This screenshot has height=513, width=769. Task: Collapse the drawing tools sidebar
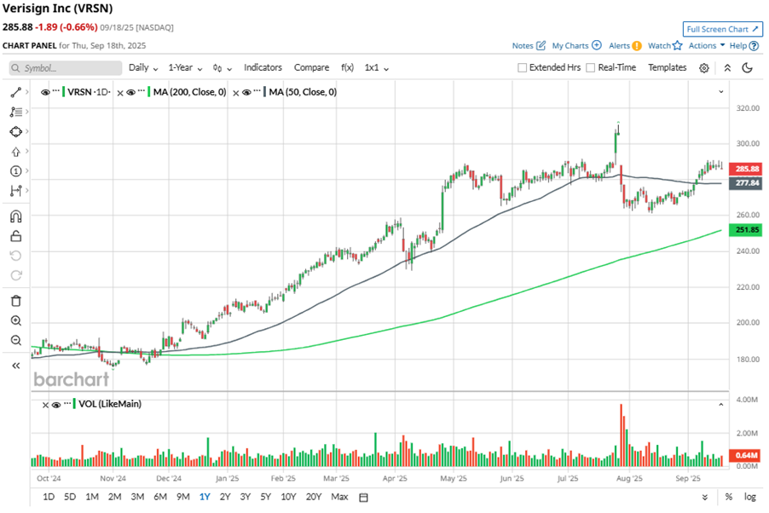point(15,366)
